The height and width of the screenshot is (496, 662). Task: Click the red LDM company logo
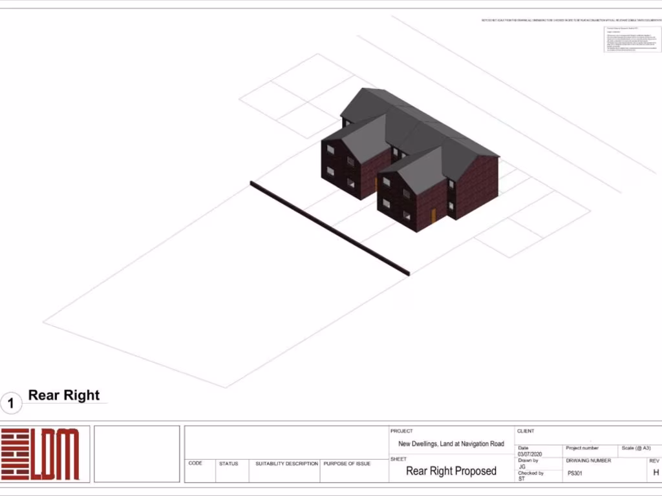click(x=40, y=454)
